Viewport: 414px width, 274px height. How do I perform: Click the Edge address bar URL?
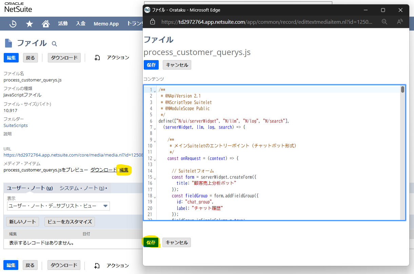coord(267,22)
